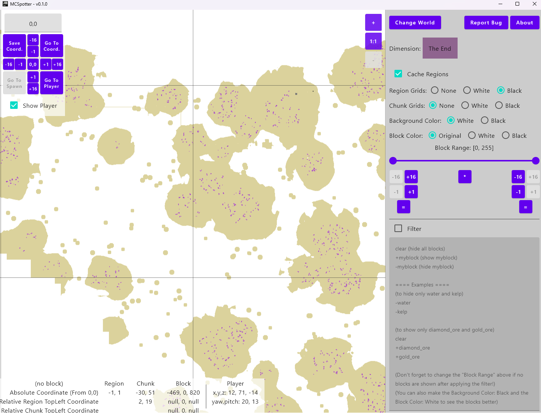The height and width of the screenshot is (413, 541).
Task: Set Chunk Grids to None
Action: click(x=433, y=106)
